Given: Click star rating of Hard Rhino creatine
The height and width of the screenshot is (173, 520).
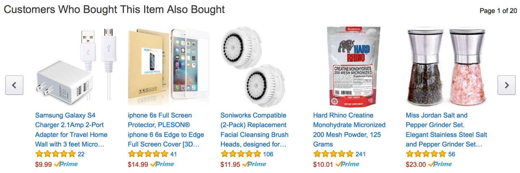Looking at the screenshot, I should (x=333, y=154).
